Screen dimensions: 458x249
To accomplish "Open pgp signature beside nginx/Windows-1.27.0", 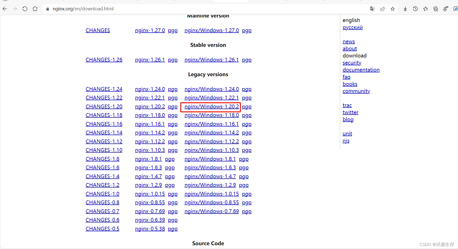I will click(247, 31).
